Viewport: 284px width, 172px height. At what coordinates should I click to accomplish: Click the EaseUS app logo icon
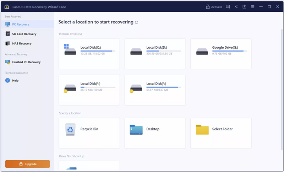(x=7, y=7)
